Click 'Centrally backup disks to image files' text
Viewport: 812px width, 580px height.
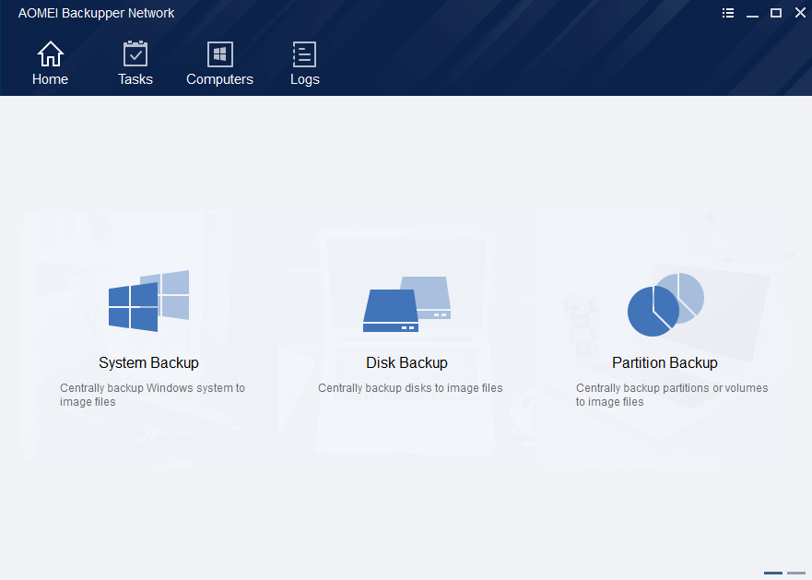tap(410, 388)
